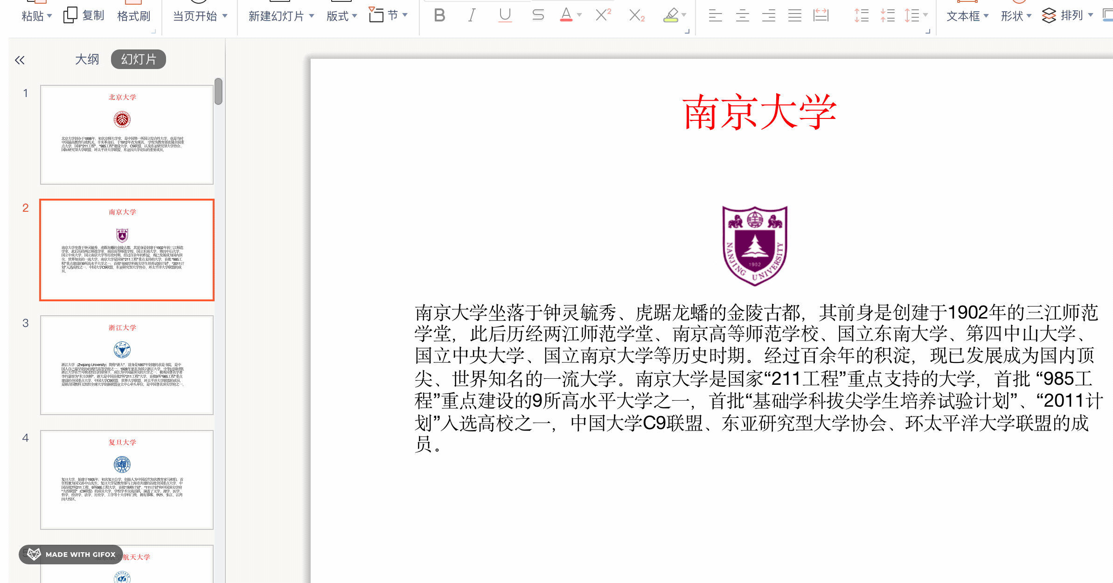Screen dimensions: 1113x583
Task: Open the 版式 layout dropdown
Action: click(355, 16)
